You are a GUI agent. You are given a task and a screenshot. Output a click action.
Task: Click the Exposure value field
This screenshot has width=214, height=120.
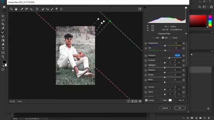pyautogui.click(x=178, y=55)
